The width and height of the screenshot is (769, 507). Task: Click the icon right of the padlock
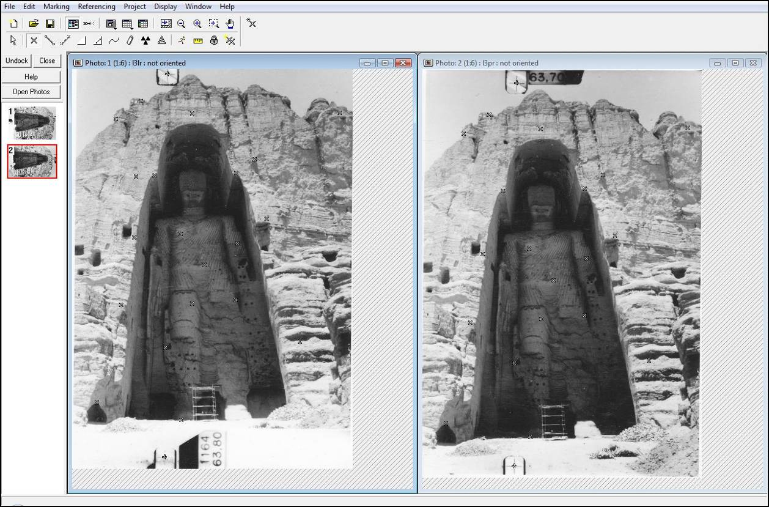point(230,40)
